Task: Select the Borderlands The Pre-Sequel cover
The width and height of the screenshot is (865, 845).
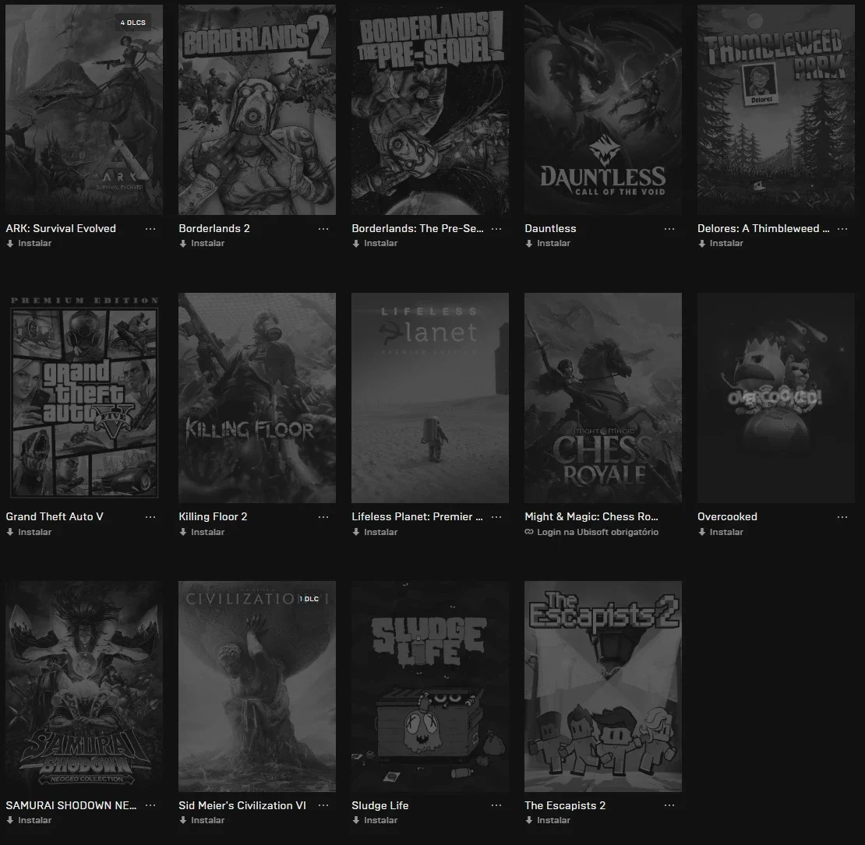Action: (x=429, y=110)
